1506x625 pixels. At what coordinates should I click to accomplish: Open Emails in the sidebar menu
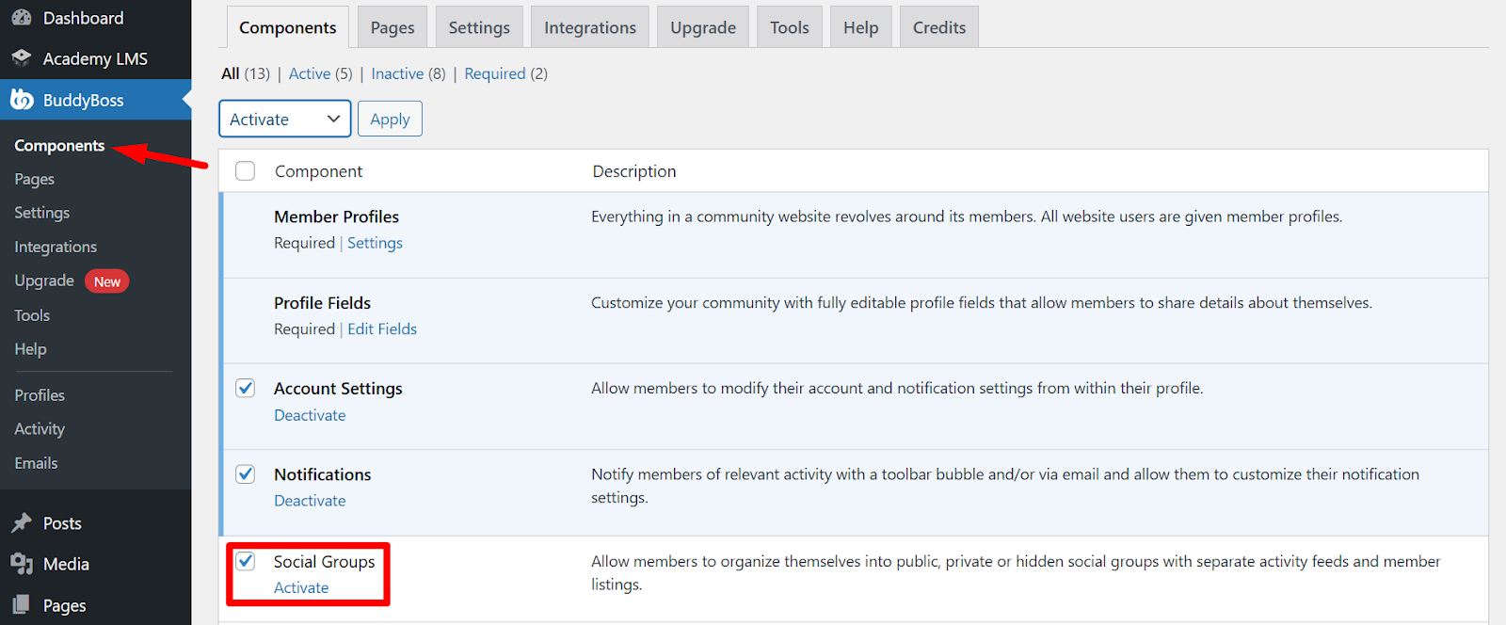point(36,463)
